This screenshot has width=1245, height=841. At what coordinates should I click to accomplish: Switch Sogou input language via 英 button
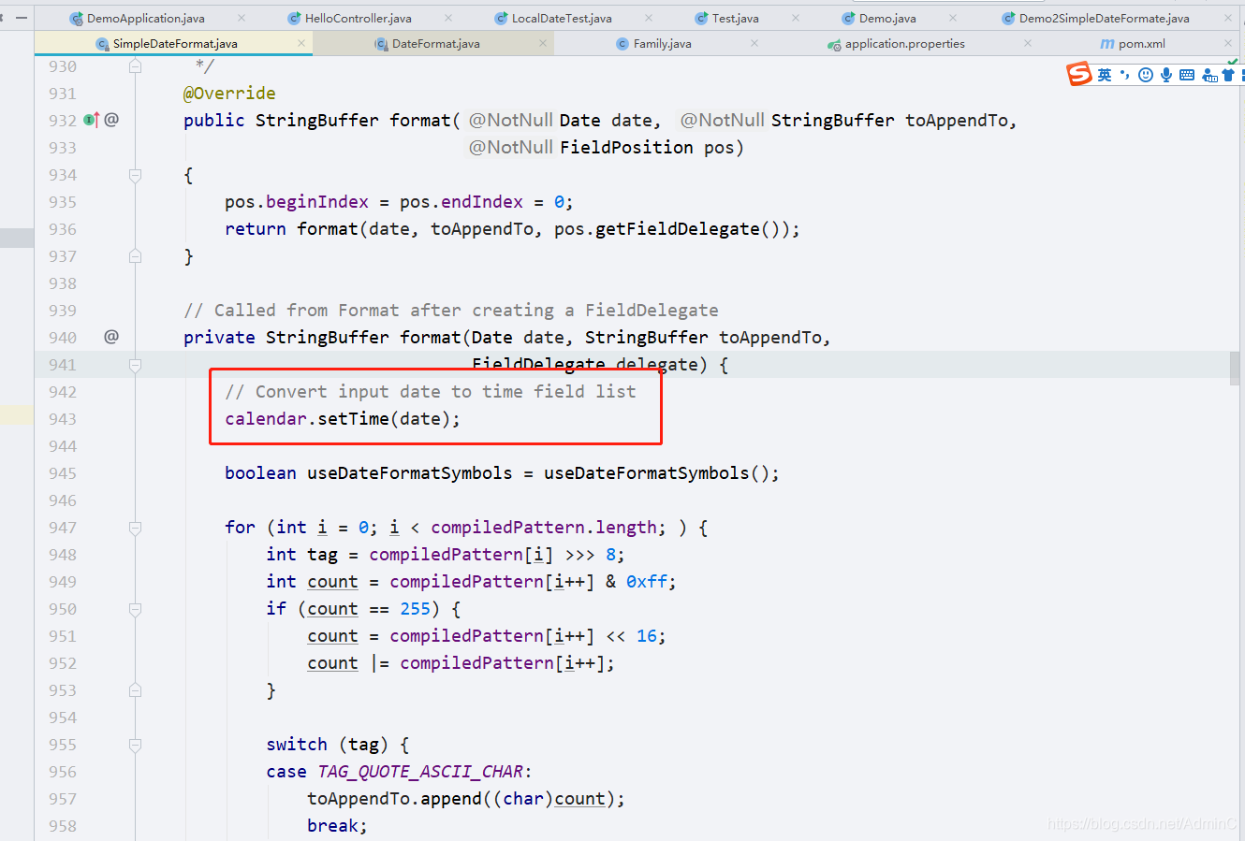[x=1105, y=75]
